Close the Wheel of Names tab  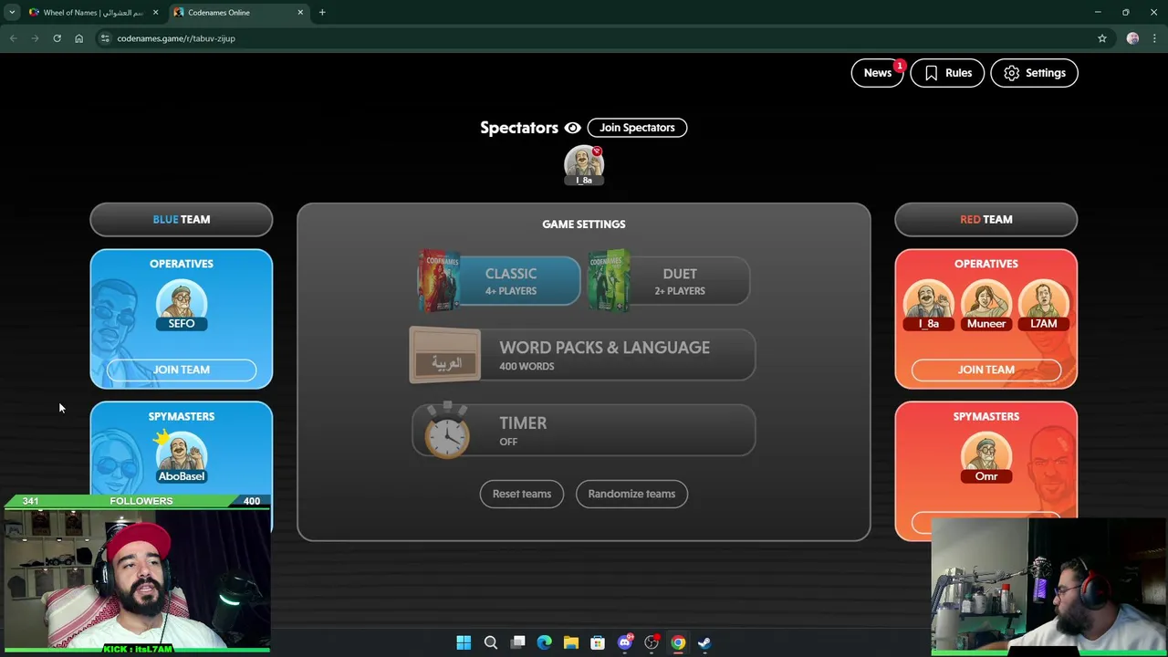(155, 13)
